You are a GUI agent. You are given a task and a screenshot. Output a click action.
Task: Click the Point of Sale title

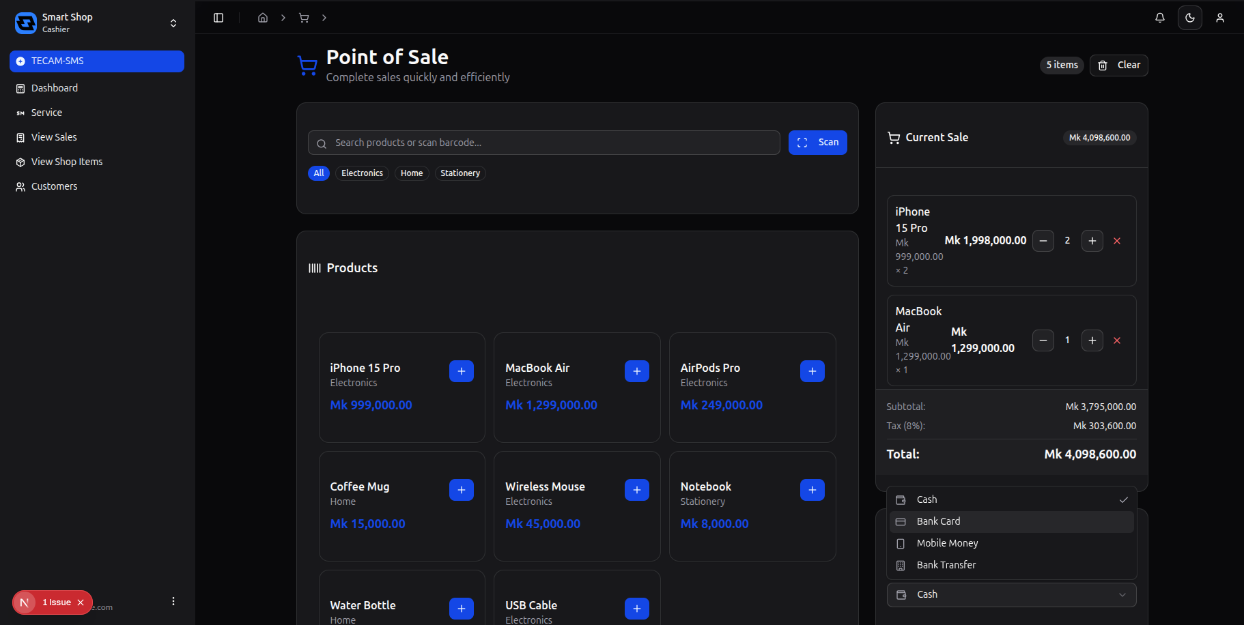click(387, 57)
